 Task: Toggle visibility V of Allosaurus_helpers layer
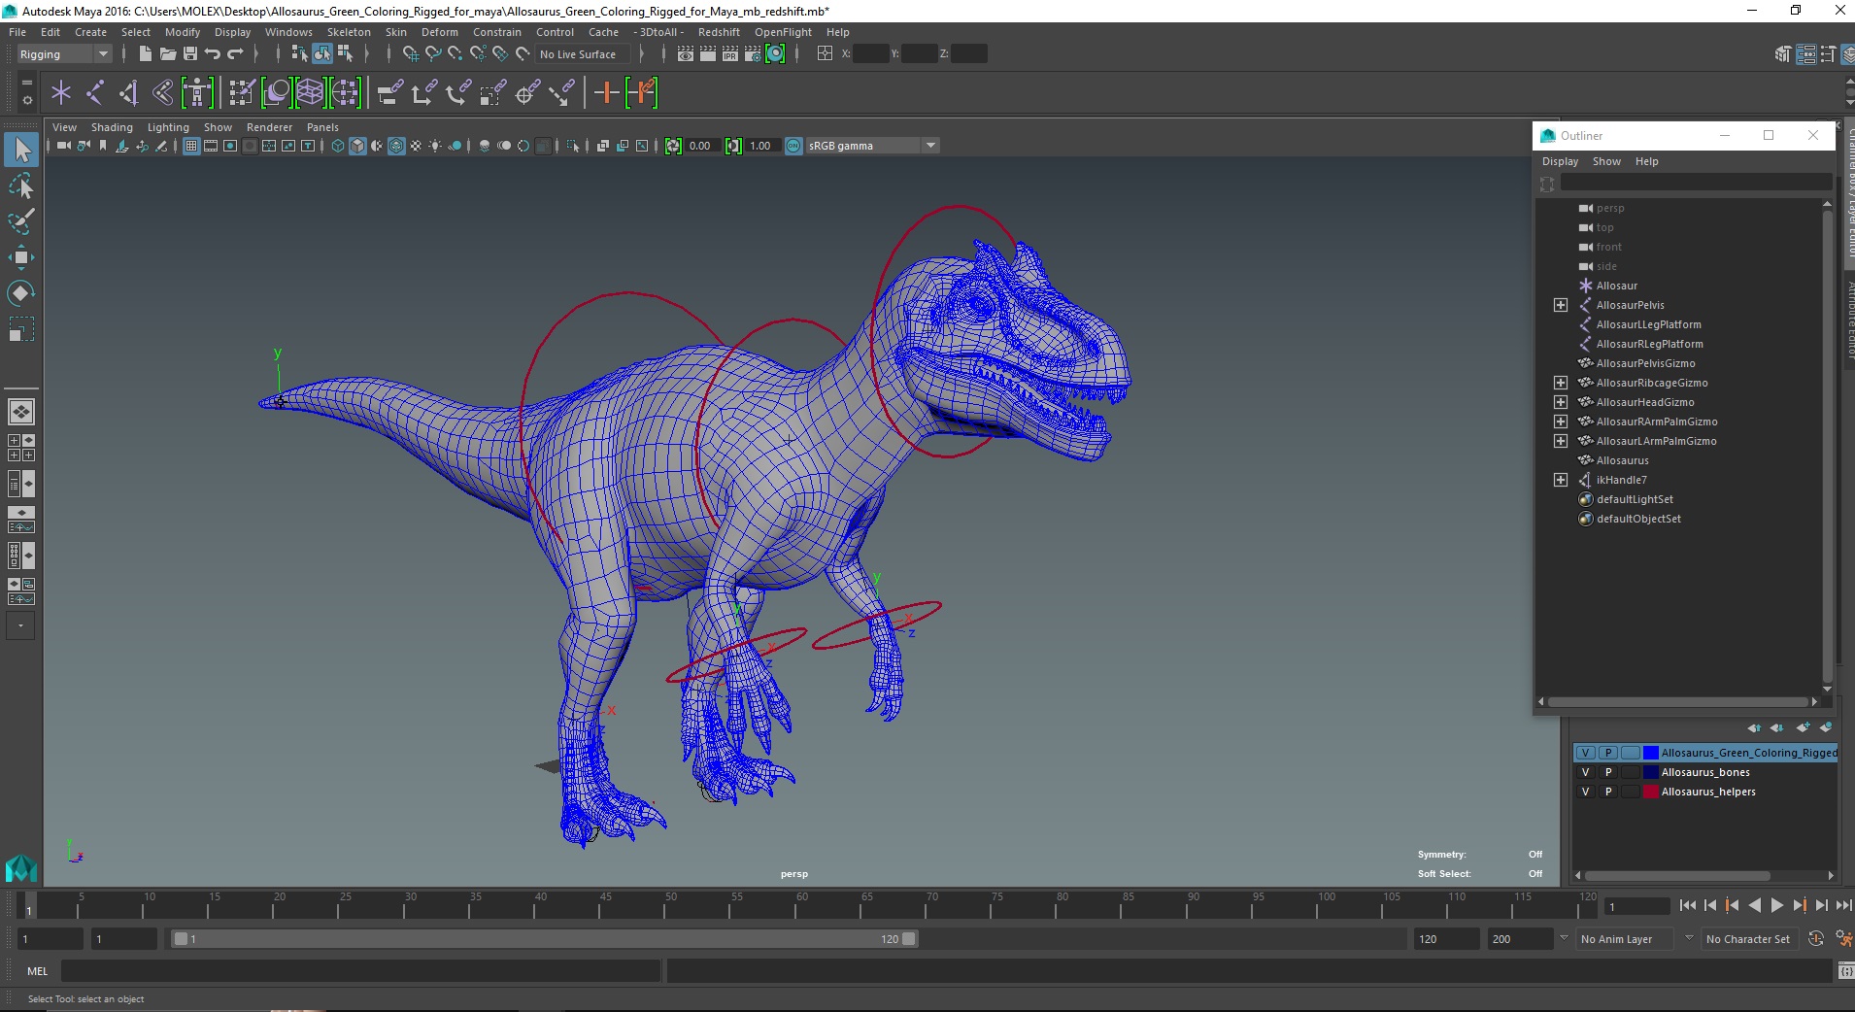click(1586, 792)
